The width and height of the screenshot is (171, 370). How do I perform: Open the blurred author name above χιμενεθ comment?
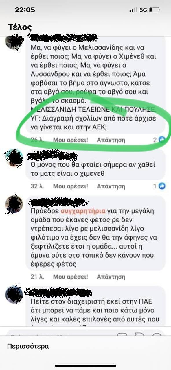tap(52, 156)
